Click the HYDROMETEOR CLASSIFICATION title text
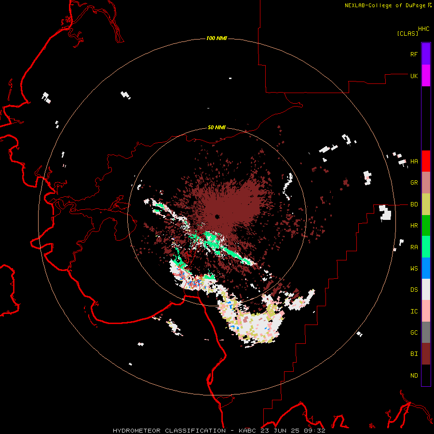434x434 pixels. 169,431
